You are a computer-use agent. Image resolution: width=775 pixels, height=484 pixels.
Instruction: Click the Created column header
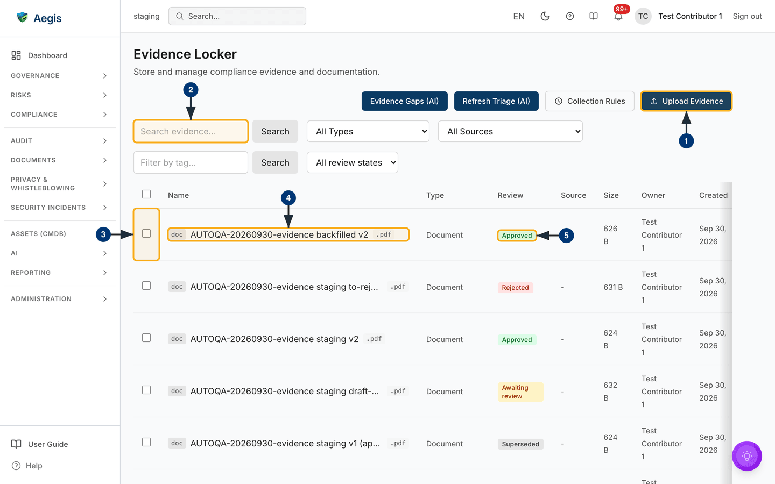[713, 195]
